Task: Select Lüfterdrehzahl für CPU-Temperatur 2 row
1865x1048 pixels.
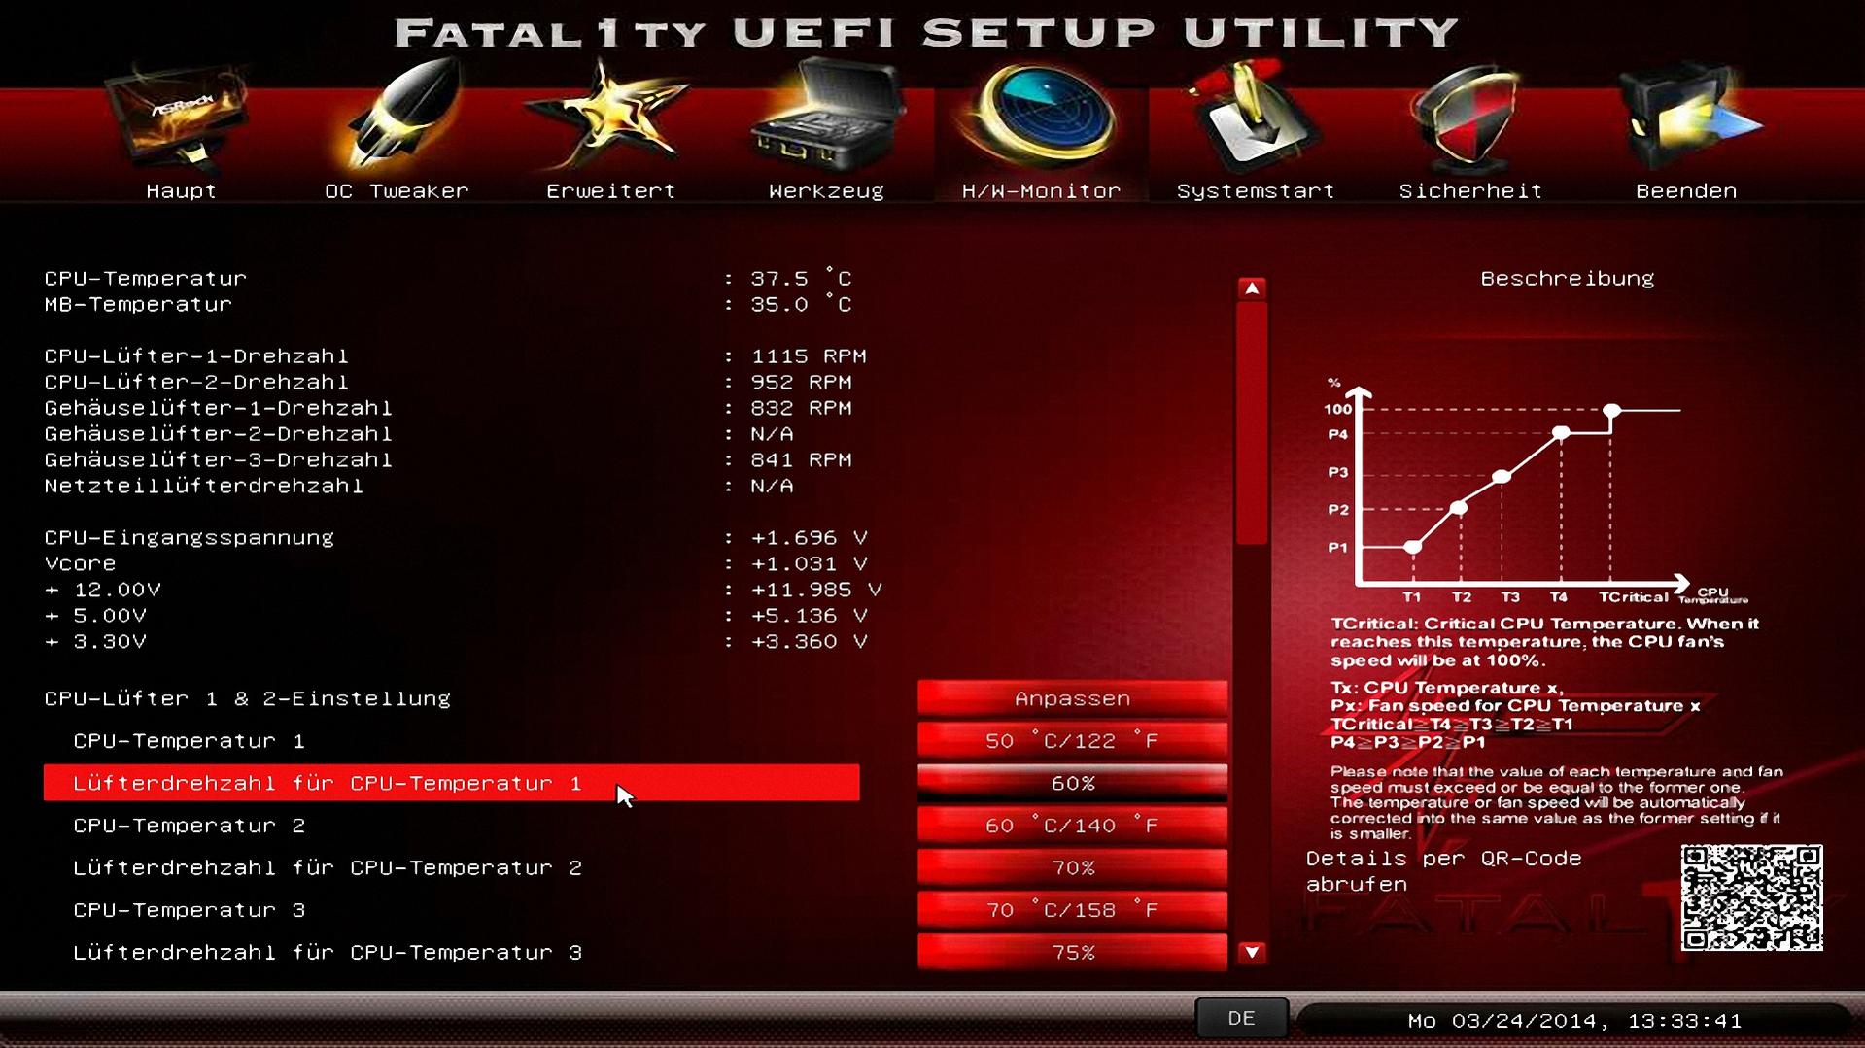Action: click(452, 867)
